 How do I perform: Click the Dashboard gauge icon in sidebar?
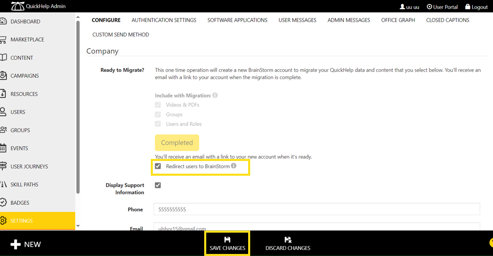(3, 21)
